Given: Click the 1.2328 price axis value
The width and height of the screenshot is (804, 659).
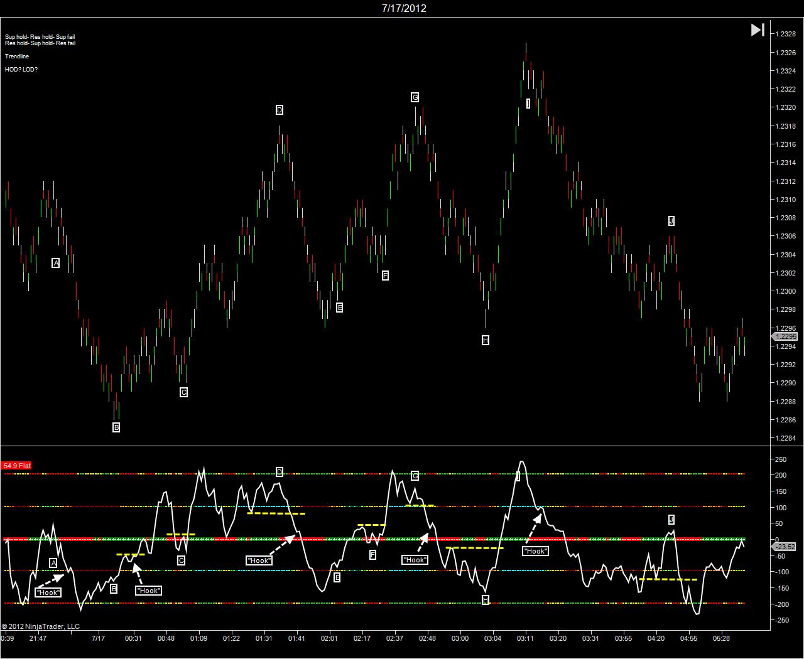Looking at the screenshot, I should pos(786,34).
